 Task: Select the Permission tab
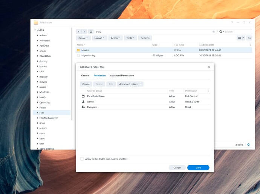[x=99, y=76]
